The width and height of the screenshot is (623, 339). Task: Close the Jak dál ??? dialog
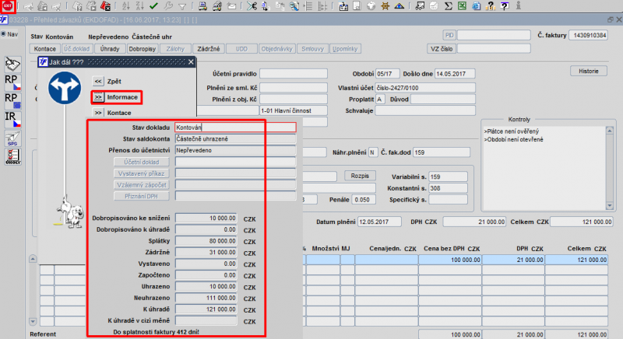[189, 63]
